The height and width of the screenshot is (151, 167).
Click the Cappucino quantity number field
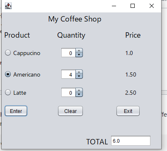coord(68,53)
